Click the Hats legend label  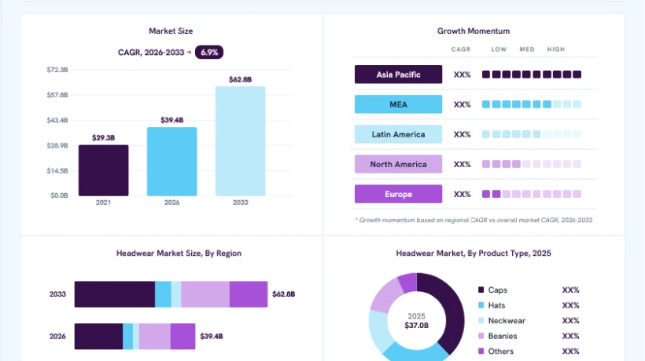tap(496, 305)
